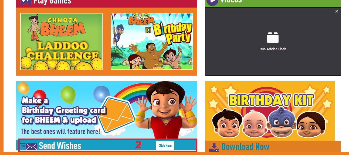This screenshot has width=349, height=155.
Task: Click the Videos header bar
Action: tap(273, 3)
